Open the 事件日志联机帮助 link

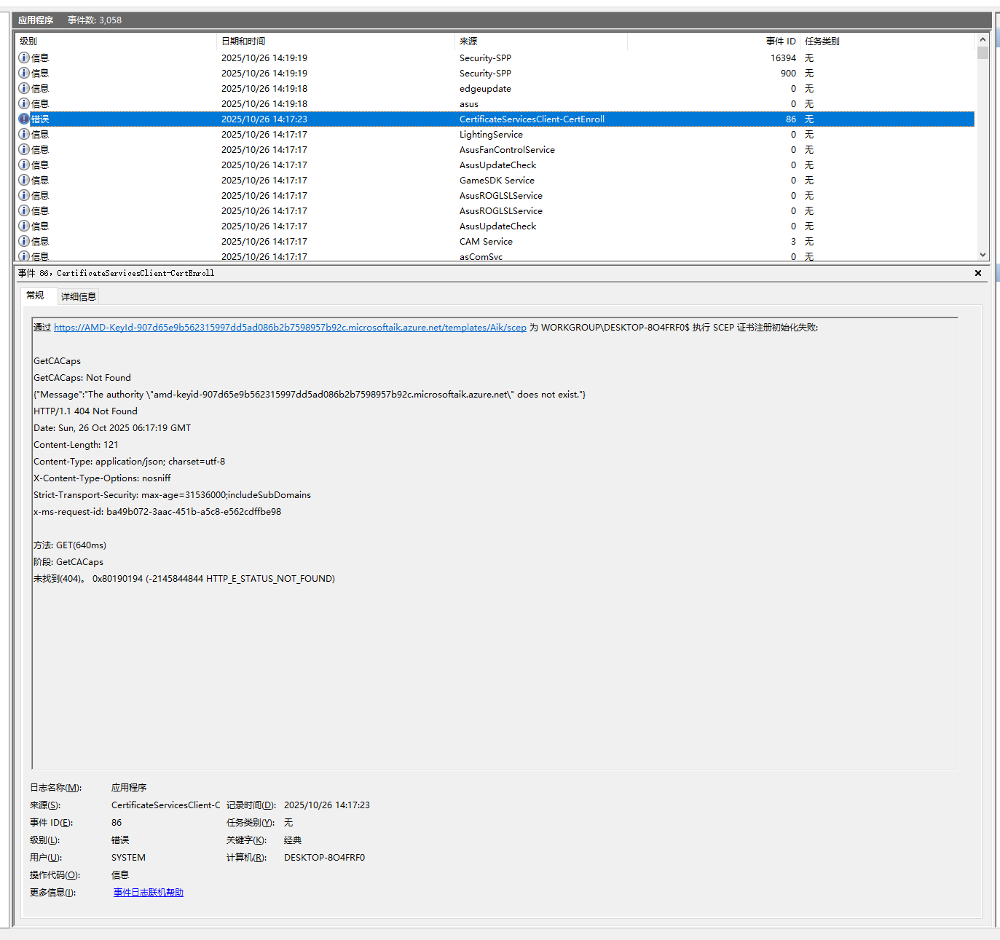click(x=149, y=893)
